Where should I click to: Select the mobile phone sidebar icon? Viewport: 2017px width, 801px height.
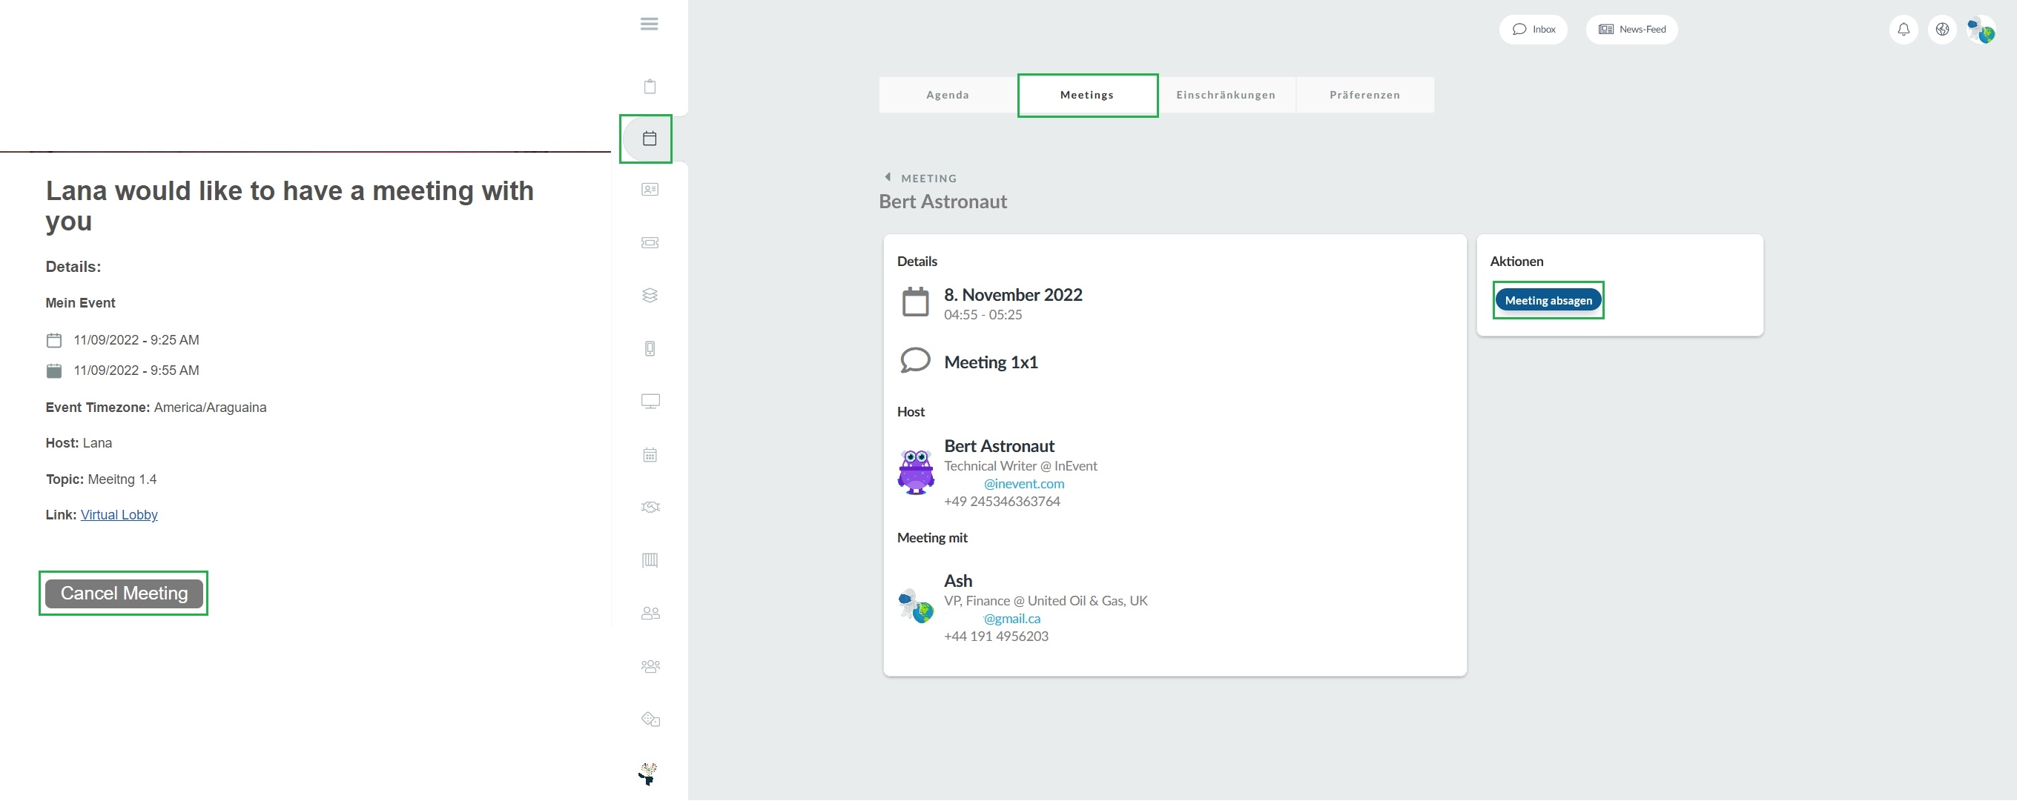[x=650, y=348]
